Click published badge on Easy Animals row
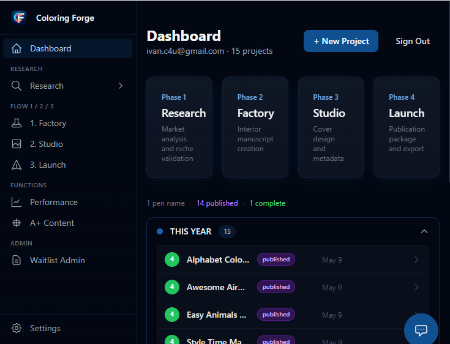This screenshot has height=344, width=450. (x=276, y=315)
